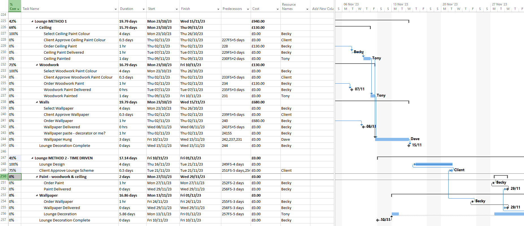Click the 27 Nov '23 timescale header
524x226 pixels.
tap(499, 4)
